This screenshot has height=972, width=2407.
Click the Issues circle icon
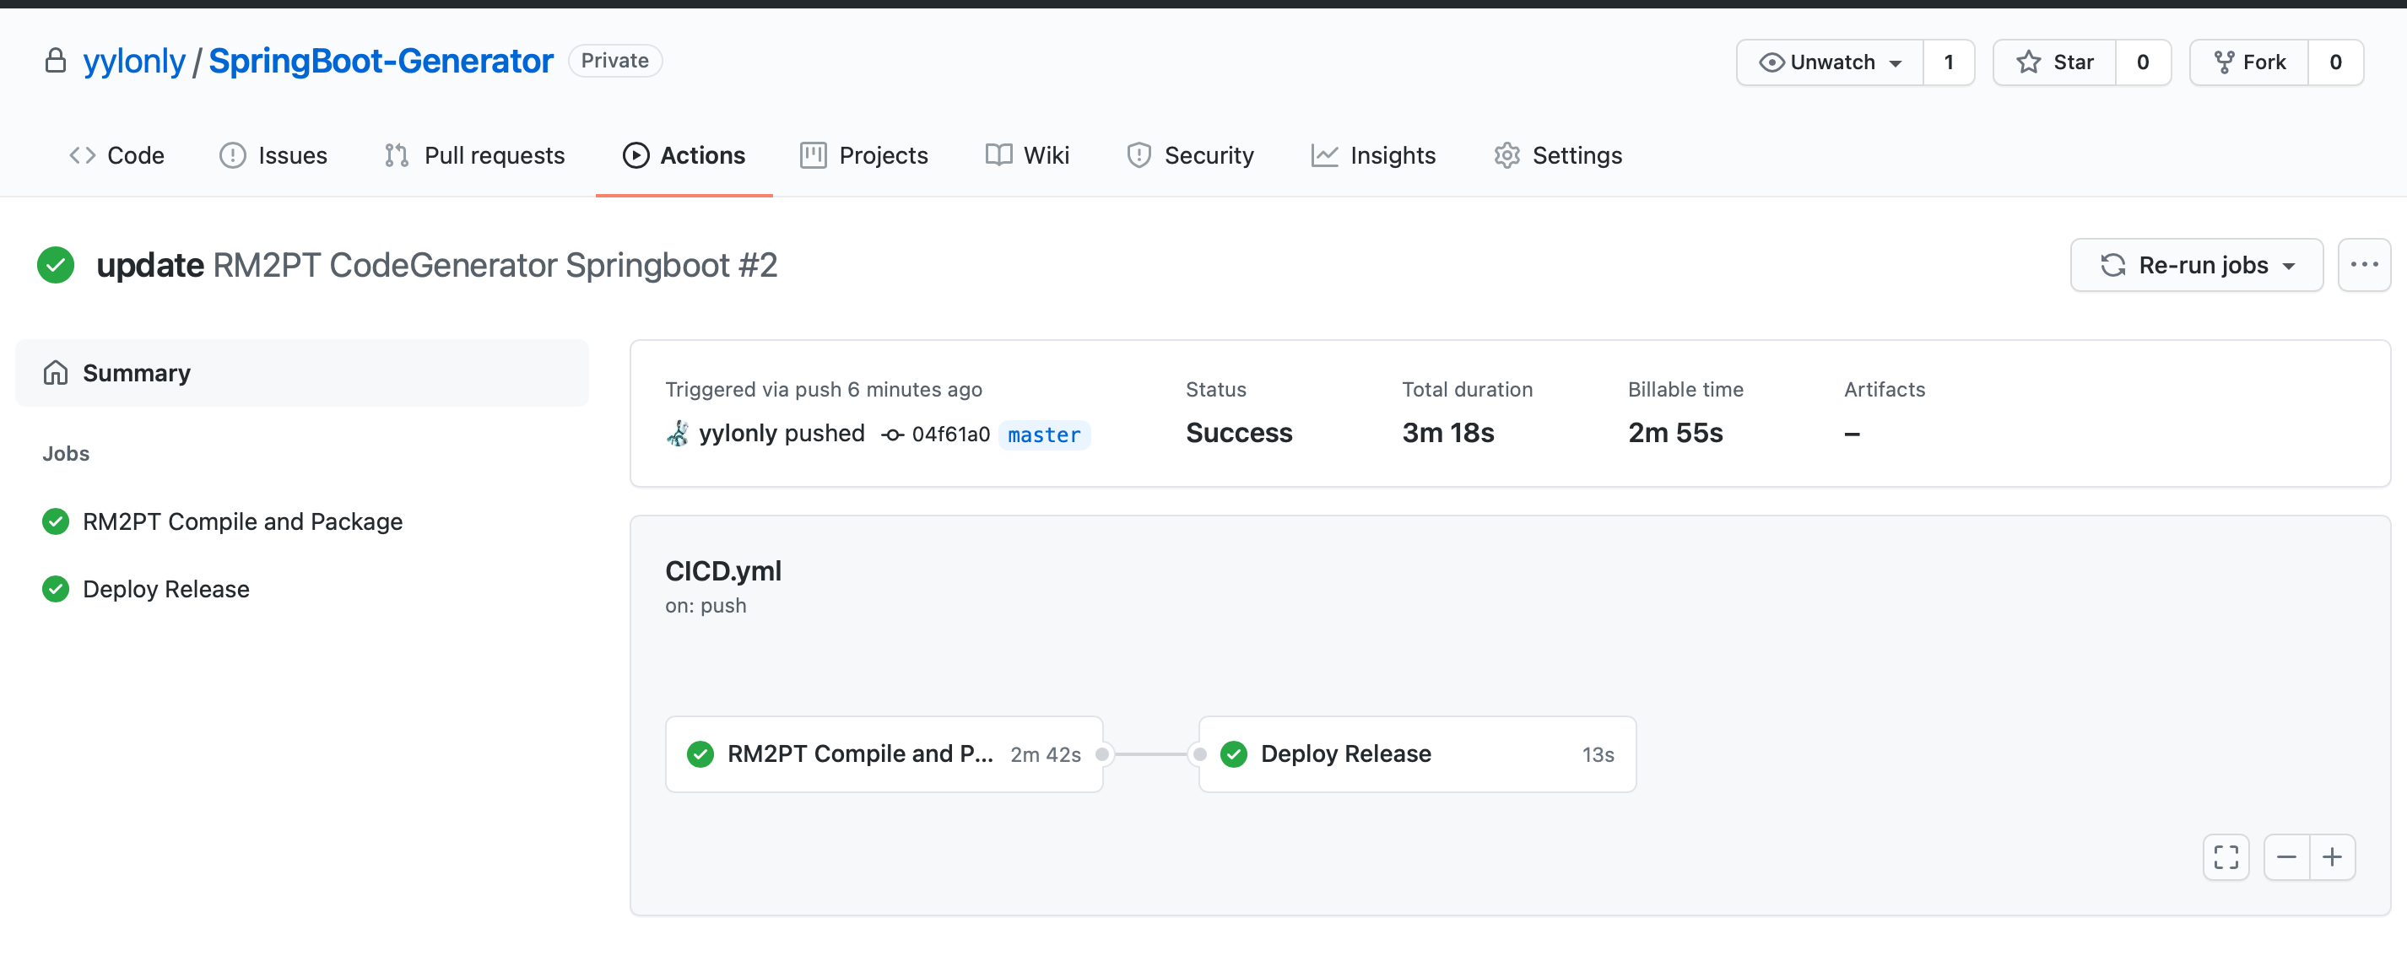(x=232, y=155)
